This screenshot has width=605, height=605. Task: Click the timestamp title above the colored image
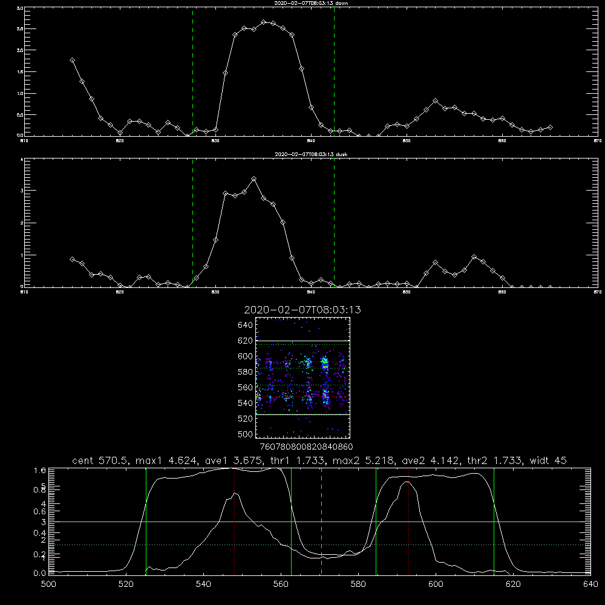[x=302, y=310]
